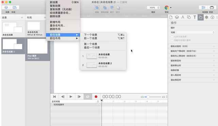Jump to the beginning of timeline
Viewport: 218px width, 126px height.
[x=54, y=96]
